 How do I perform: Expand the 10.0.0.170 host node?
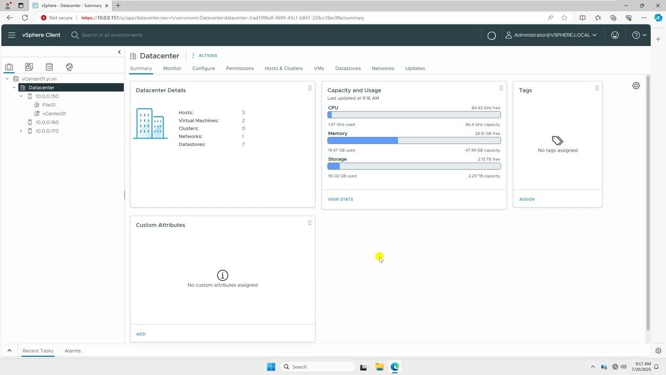tap(21, 131)
